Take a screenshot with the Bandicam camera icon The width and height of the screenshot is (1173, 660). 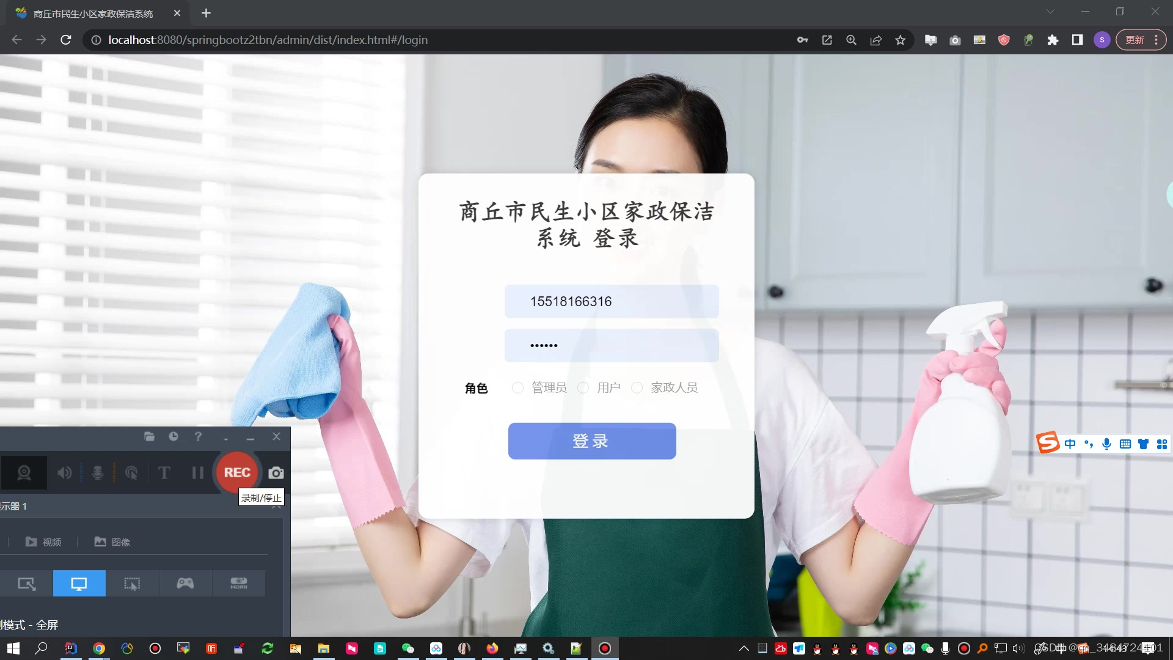(276, 472)
